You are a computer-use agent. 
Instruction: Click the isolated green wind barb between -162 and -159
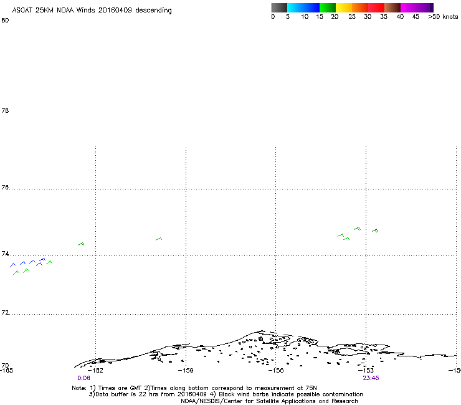pos(159,239)
